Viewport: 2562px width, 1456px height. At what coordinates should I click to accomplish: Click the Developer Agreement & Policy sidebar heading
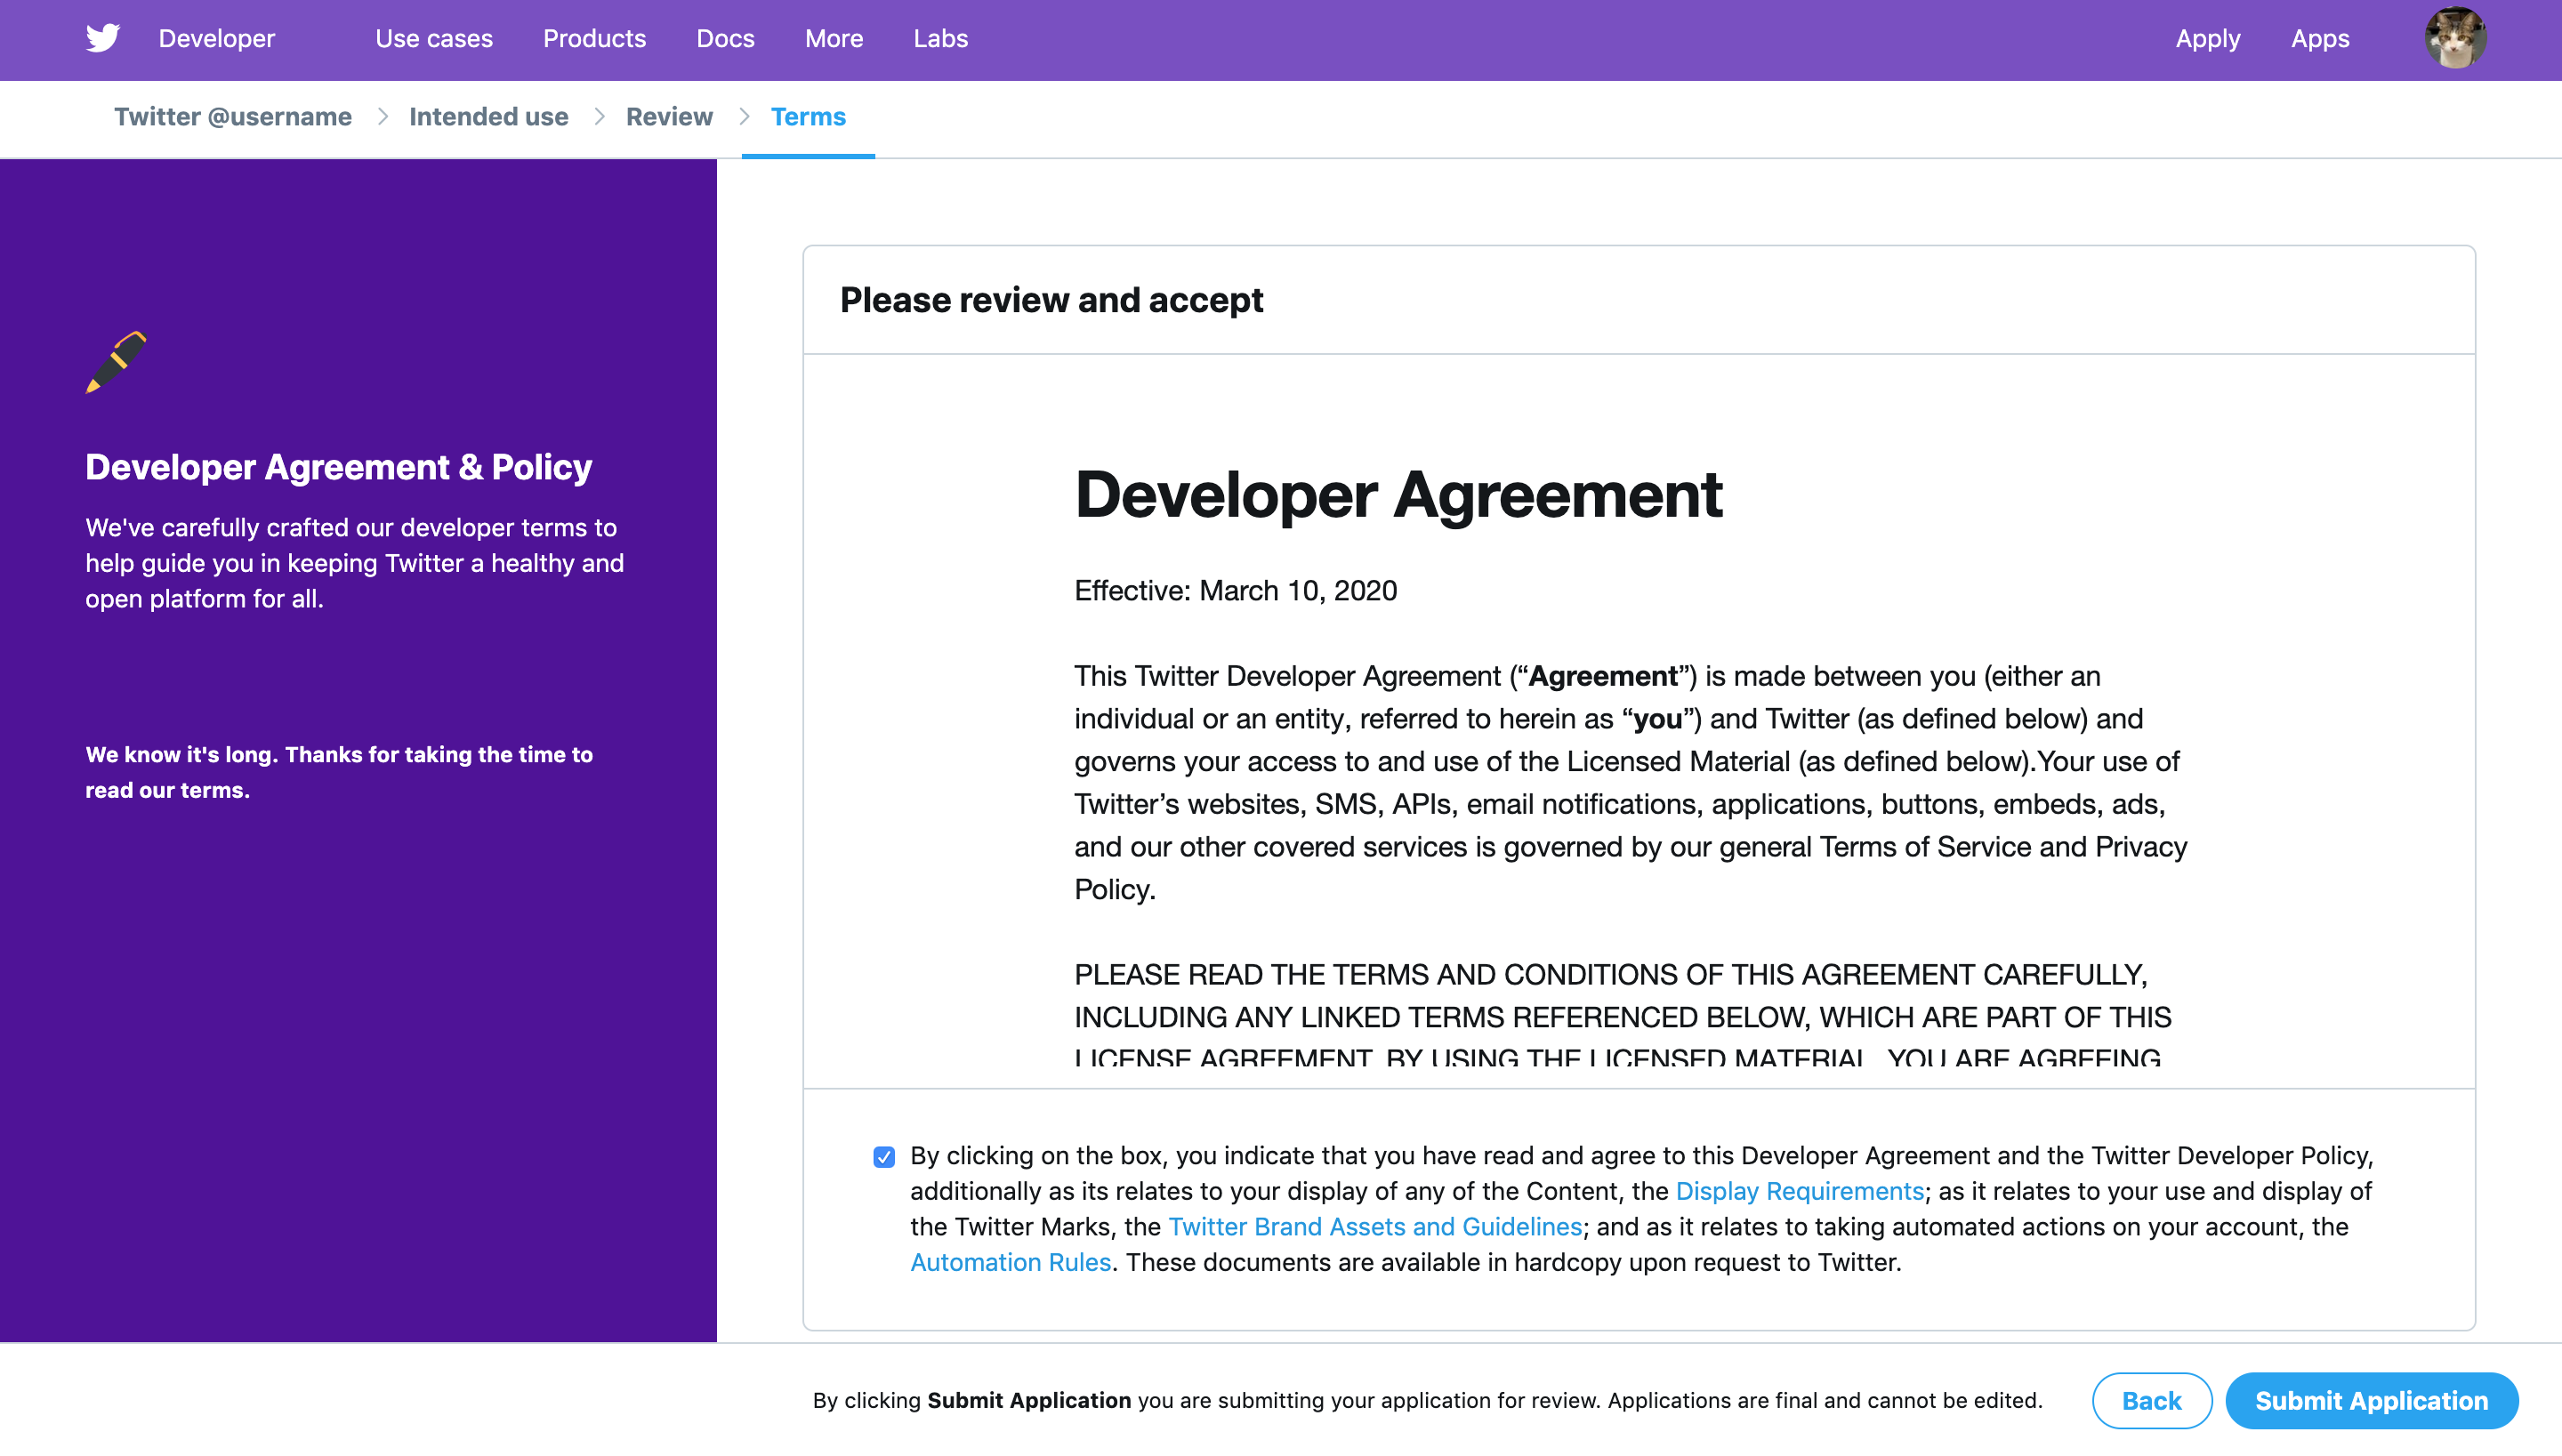tap(339, 467)
